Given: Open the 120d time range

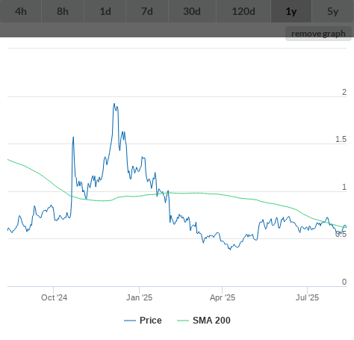Looking at the screenshot, I should 243,11.
